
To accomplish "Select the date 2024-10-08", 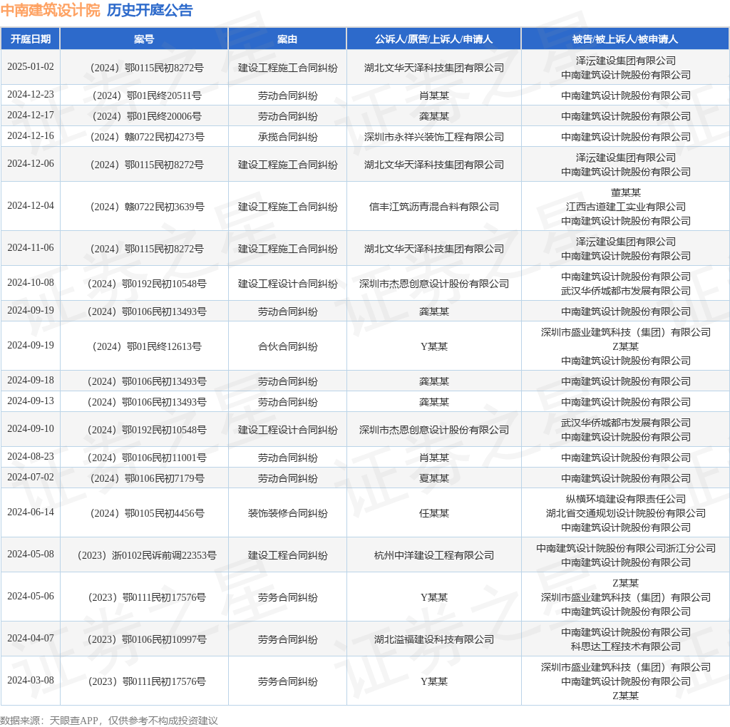I will point(30,282).
